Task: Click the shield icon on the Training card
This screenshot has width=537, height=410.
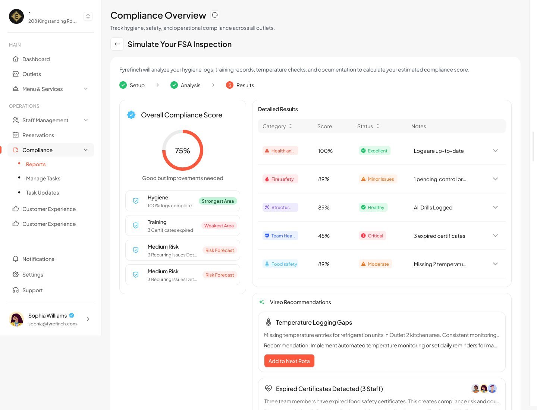Action: coord(136,225)
